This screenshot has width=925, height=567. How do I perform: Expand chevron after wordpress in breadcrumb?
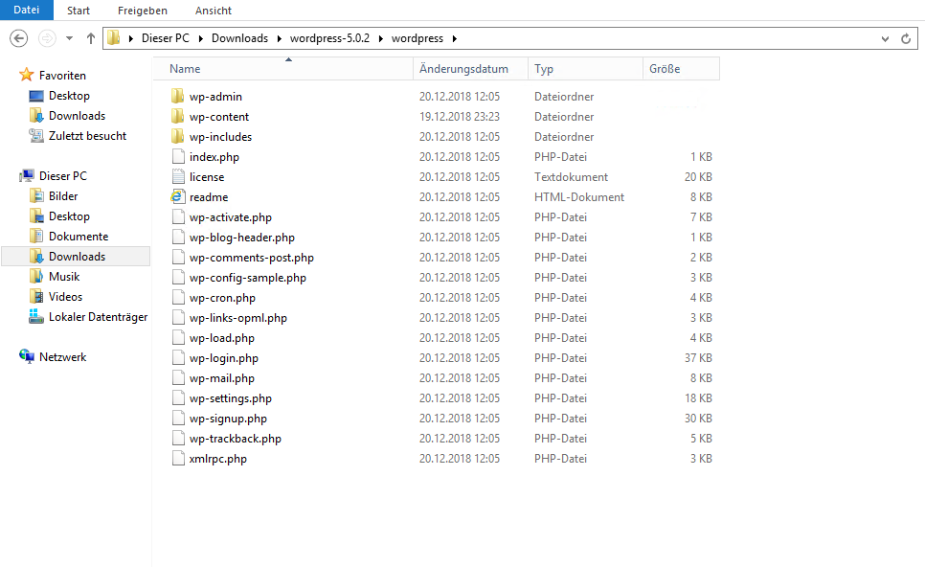[454, 38]
